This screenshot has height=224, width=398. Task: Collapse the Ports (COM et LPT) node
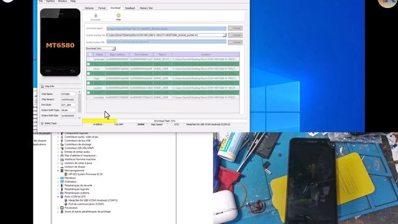point(58,197)
